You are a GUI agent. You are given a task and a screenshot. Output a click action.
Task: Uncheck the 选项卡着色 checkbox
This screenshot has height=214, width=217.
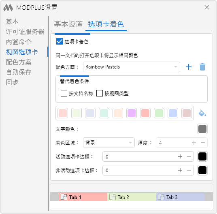click(60, 42)
